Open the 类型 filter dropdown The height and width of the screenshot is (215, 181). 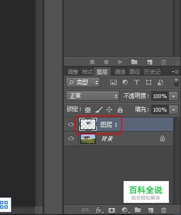coord(83,83)
